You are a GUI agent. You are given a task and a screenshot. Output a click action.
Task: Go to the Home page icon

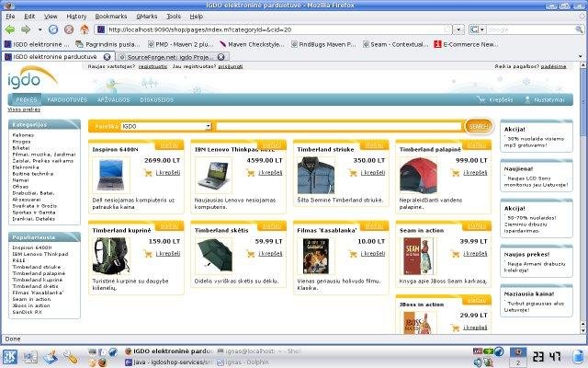click(85, 29)
